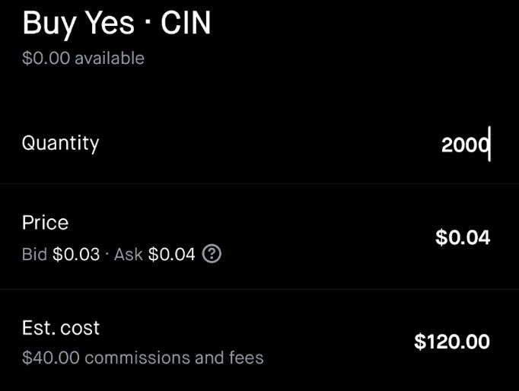Open the 'commissions and fees' details text
Viewport: 519px width, 391px height.
pyautogui.click(x=174, y=358)
